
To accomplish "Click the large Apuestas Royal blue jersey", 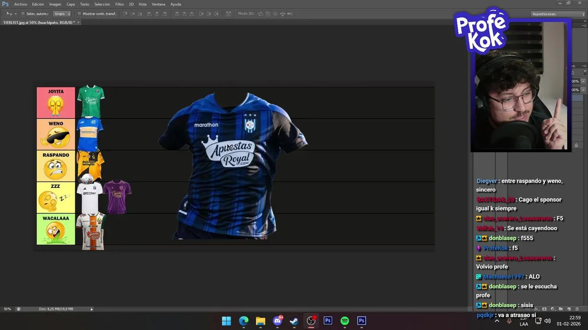I will [232, 165].
